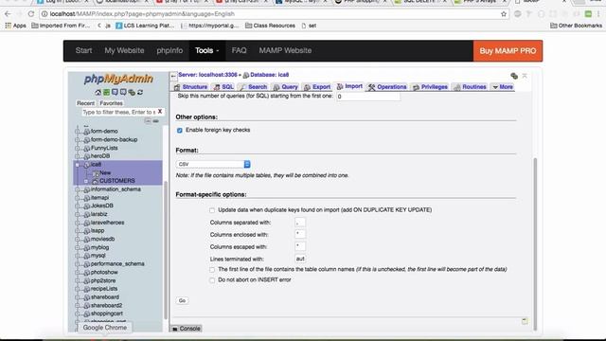Viewport: 606px width, 341px height.
Task: Check Update data when duplicate keys found
Action: (212, 210)
